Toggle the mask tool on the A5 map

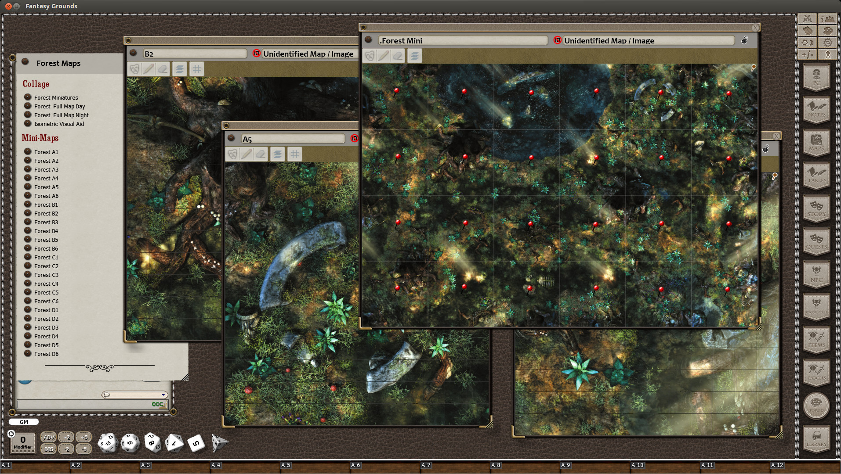point(233,154)
